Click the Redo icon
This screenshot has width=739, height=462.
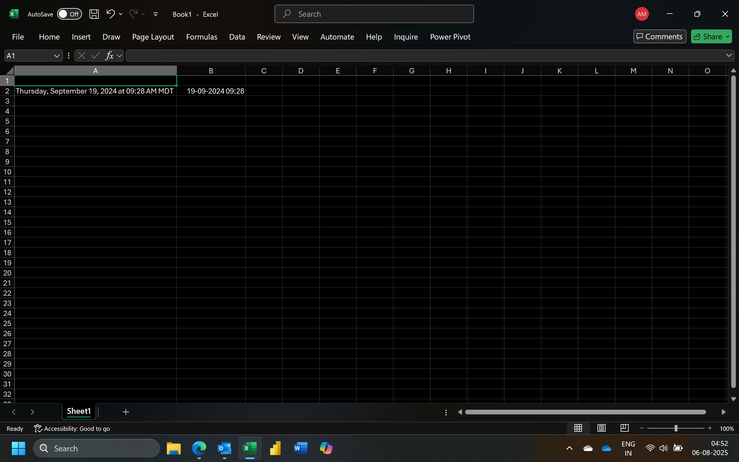(x=133, y=14)
